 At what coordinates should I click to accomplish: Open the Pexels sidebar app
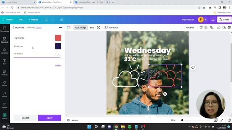tap(4, 116)
